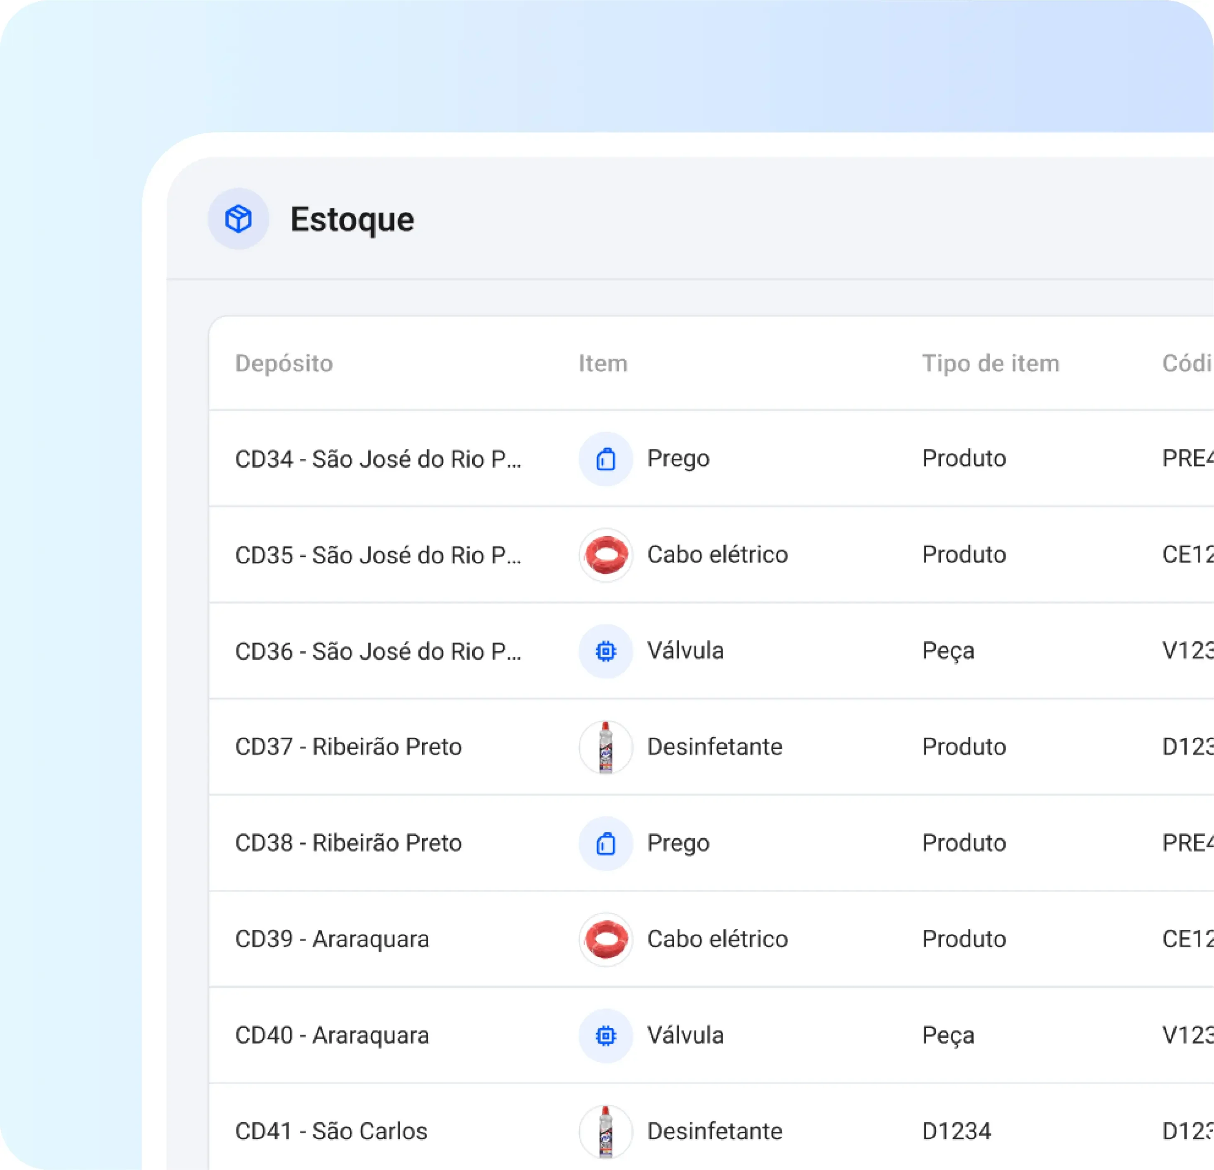Image resolution: width=1214 pixels, height=1170 pixels.
Task: Click Peça type in the CD36 row
Action: 948,652
